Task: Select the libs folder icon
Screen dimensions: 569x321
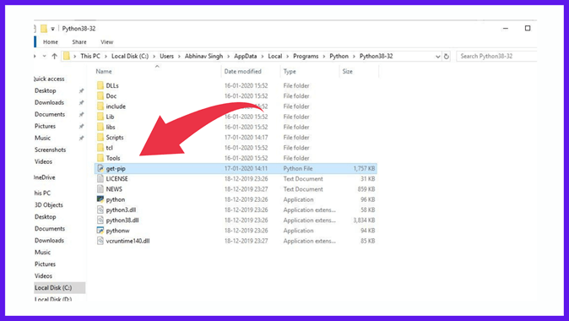Action: coord(100,127)
